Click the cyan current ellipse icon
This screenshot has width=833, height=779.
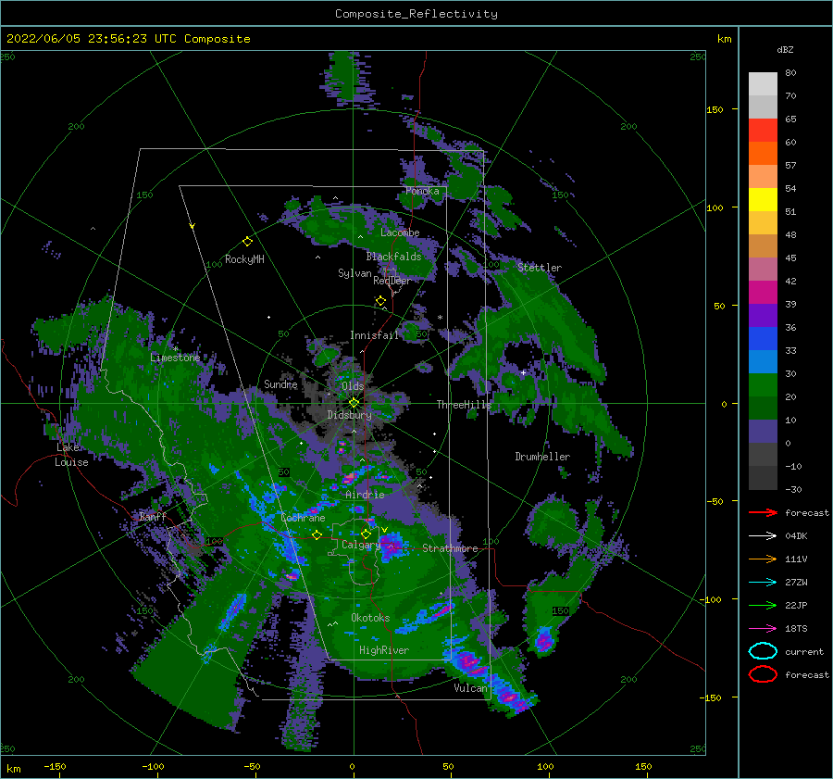tap(763, 651)
